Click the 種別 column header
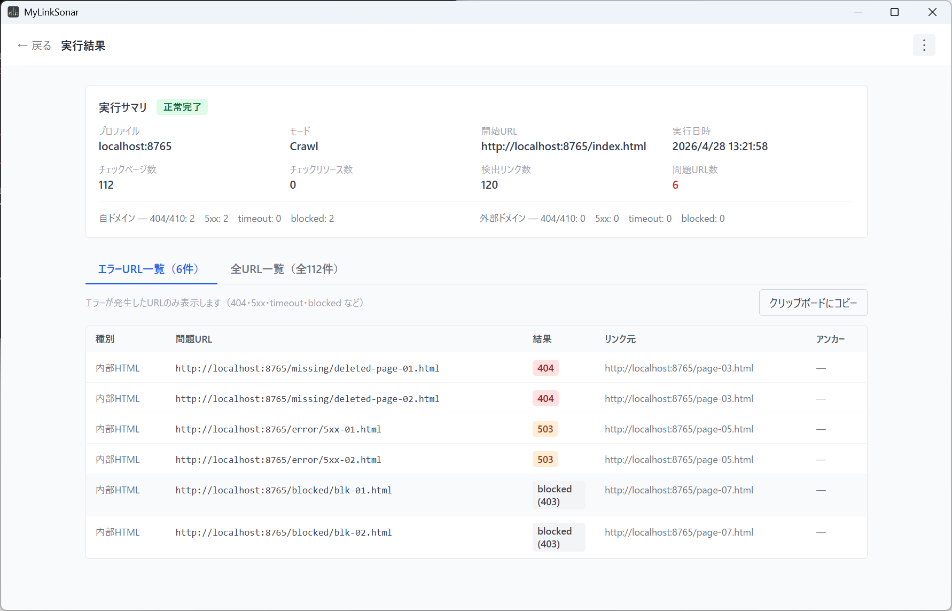 [105, 339]
